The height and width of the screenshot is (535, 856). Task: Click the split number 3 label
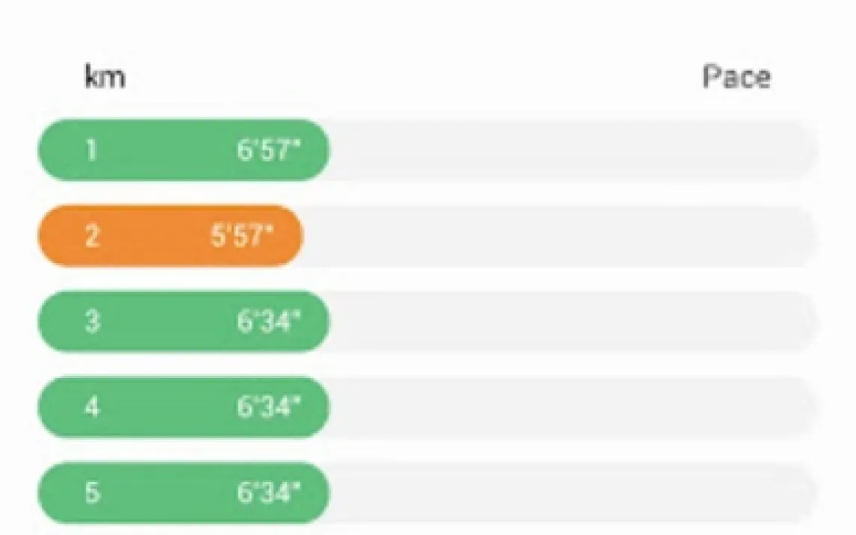pyautogui.click(x=93, y=321)
